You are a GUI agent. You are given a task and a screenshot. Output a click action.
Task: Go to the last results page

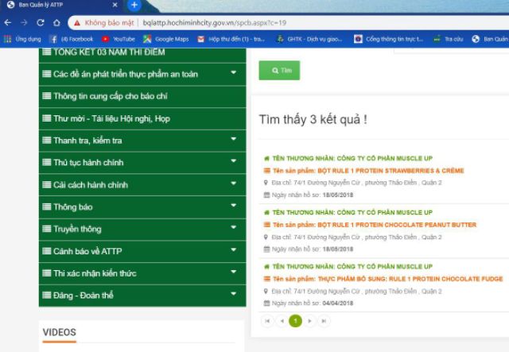point(323,321)
